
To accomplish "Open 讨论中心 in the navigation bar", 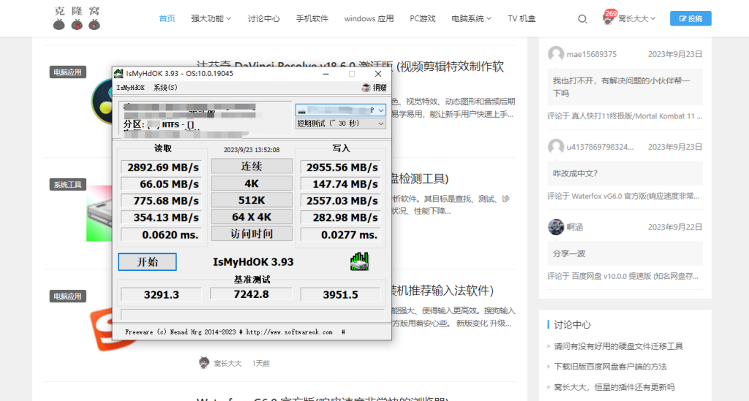I will [x=263, y=18].
